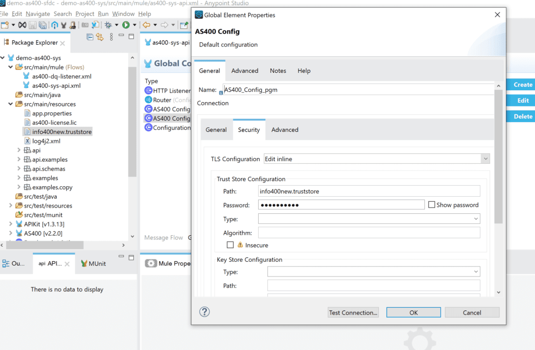Click the Forward navigation arrow icon
This screenshot has height=350, width=535.
coord(165,25)
